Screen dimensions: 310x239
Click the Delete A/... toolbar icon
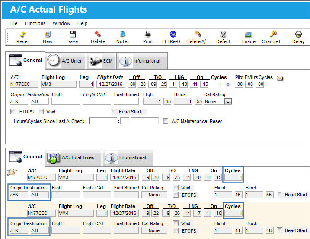click(198, 35)
